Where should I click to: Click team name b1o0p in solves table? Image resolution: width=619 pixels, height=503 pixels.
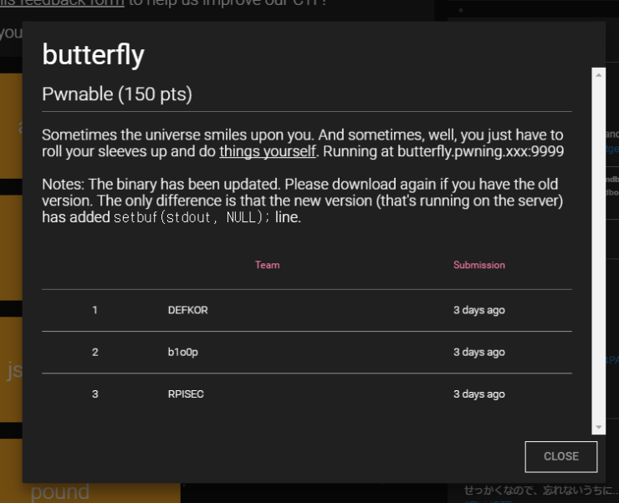[182, 352]
